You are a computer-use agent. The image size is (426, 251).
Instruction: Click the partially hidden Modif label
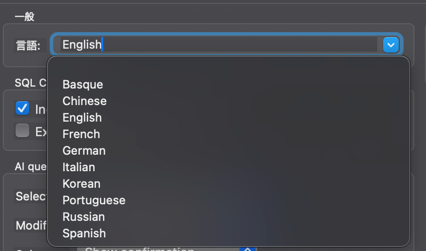click(x=31, y=226)
